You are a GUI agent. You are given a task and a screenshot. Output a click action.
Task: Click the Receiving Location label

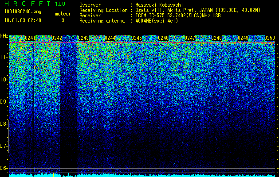tap(103, 10)
